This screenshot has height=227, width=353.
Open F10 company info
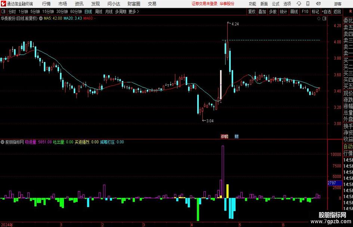(305, 12)
